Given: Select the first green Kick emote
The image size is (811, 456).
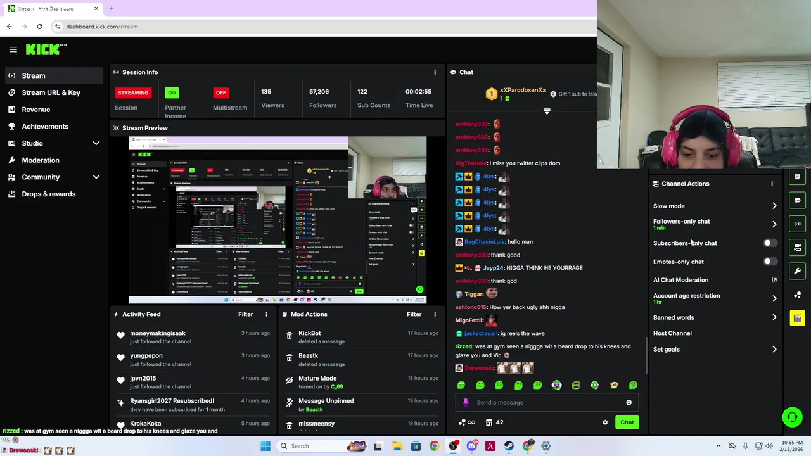Looking at the screenshot, I should [461, 385].
